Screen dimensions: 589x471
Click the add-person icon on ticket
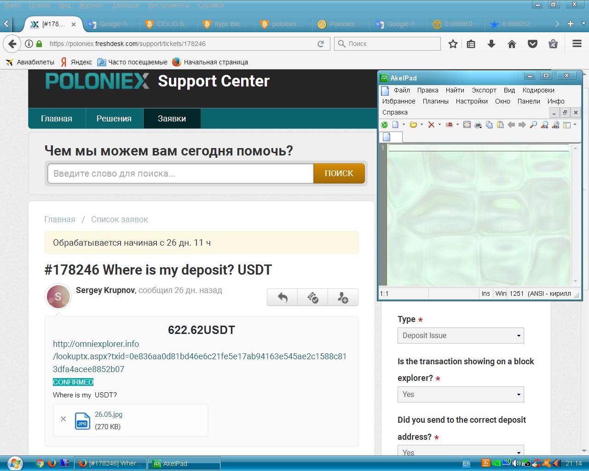point(343,298)
